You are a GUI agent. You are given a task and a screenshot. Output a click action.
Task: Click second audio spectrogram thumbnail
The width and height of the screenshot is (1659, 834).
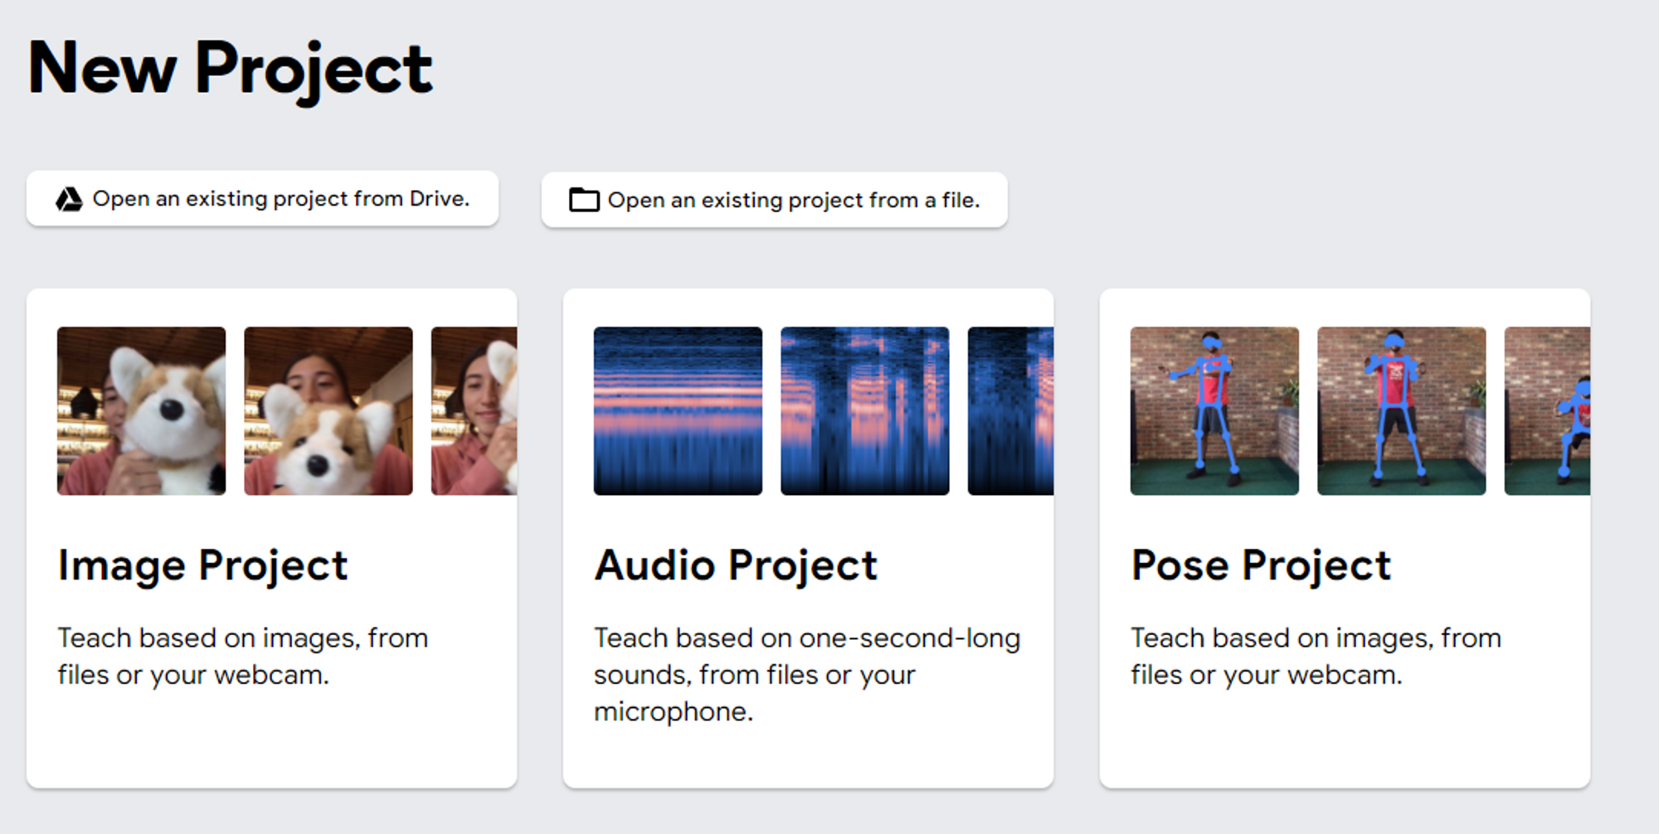click(865, 411)
